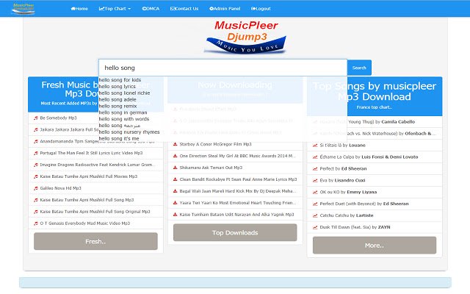
Task: Click download icon beside Shikamaru Ask Temari Out
Action: coord(175,168)
